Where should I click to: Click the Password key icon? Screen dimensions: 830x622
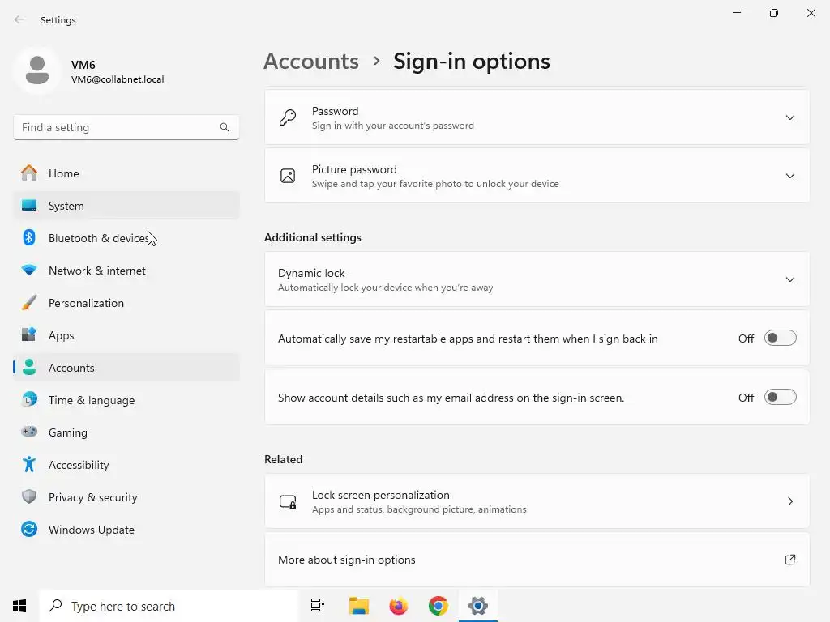(x=288, y=117)
